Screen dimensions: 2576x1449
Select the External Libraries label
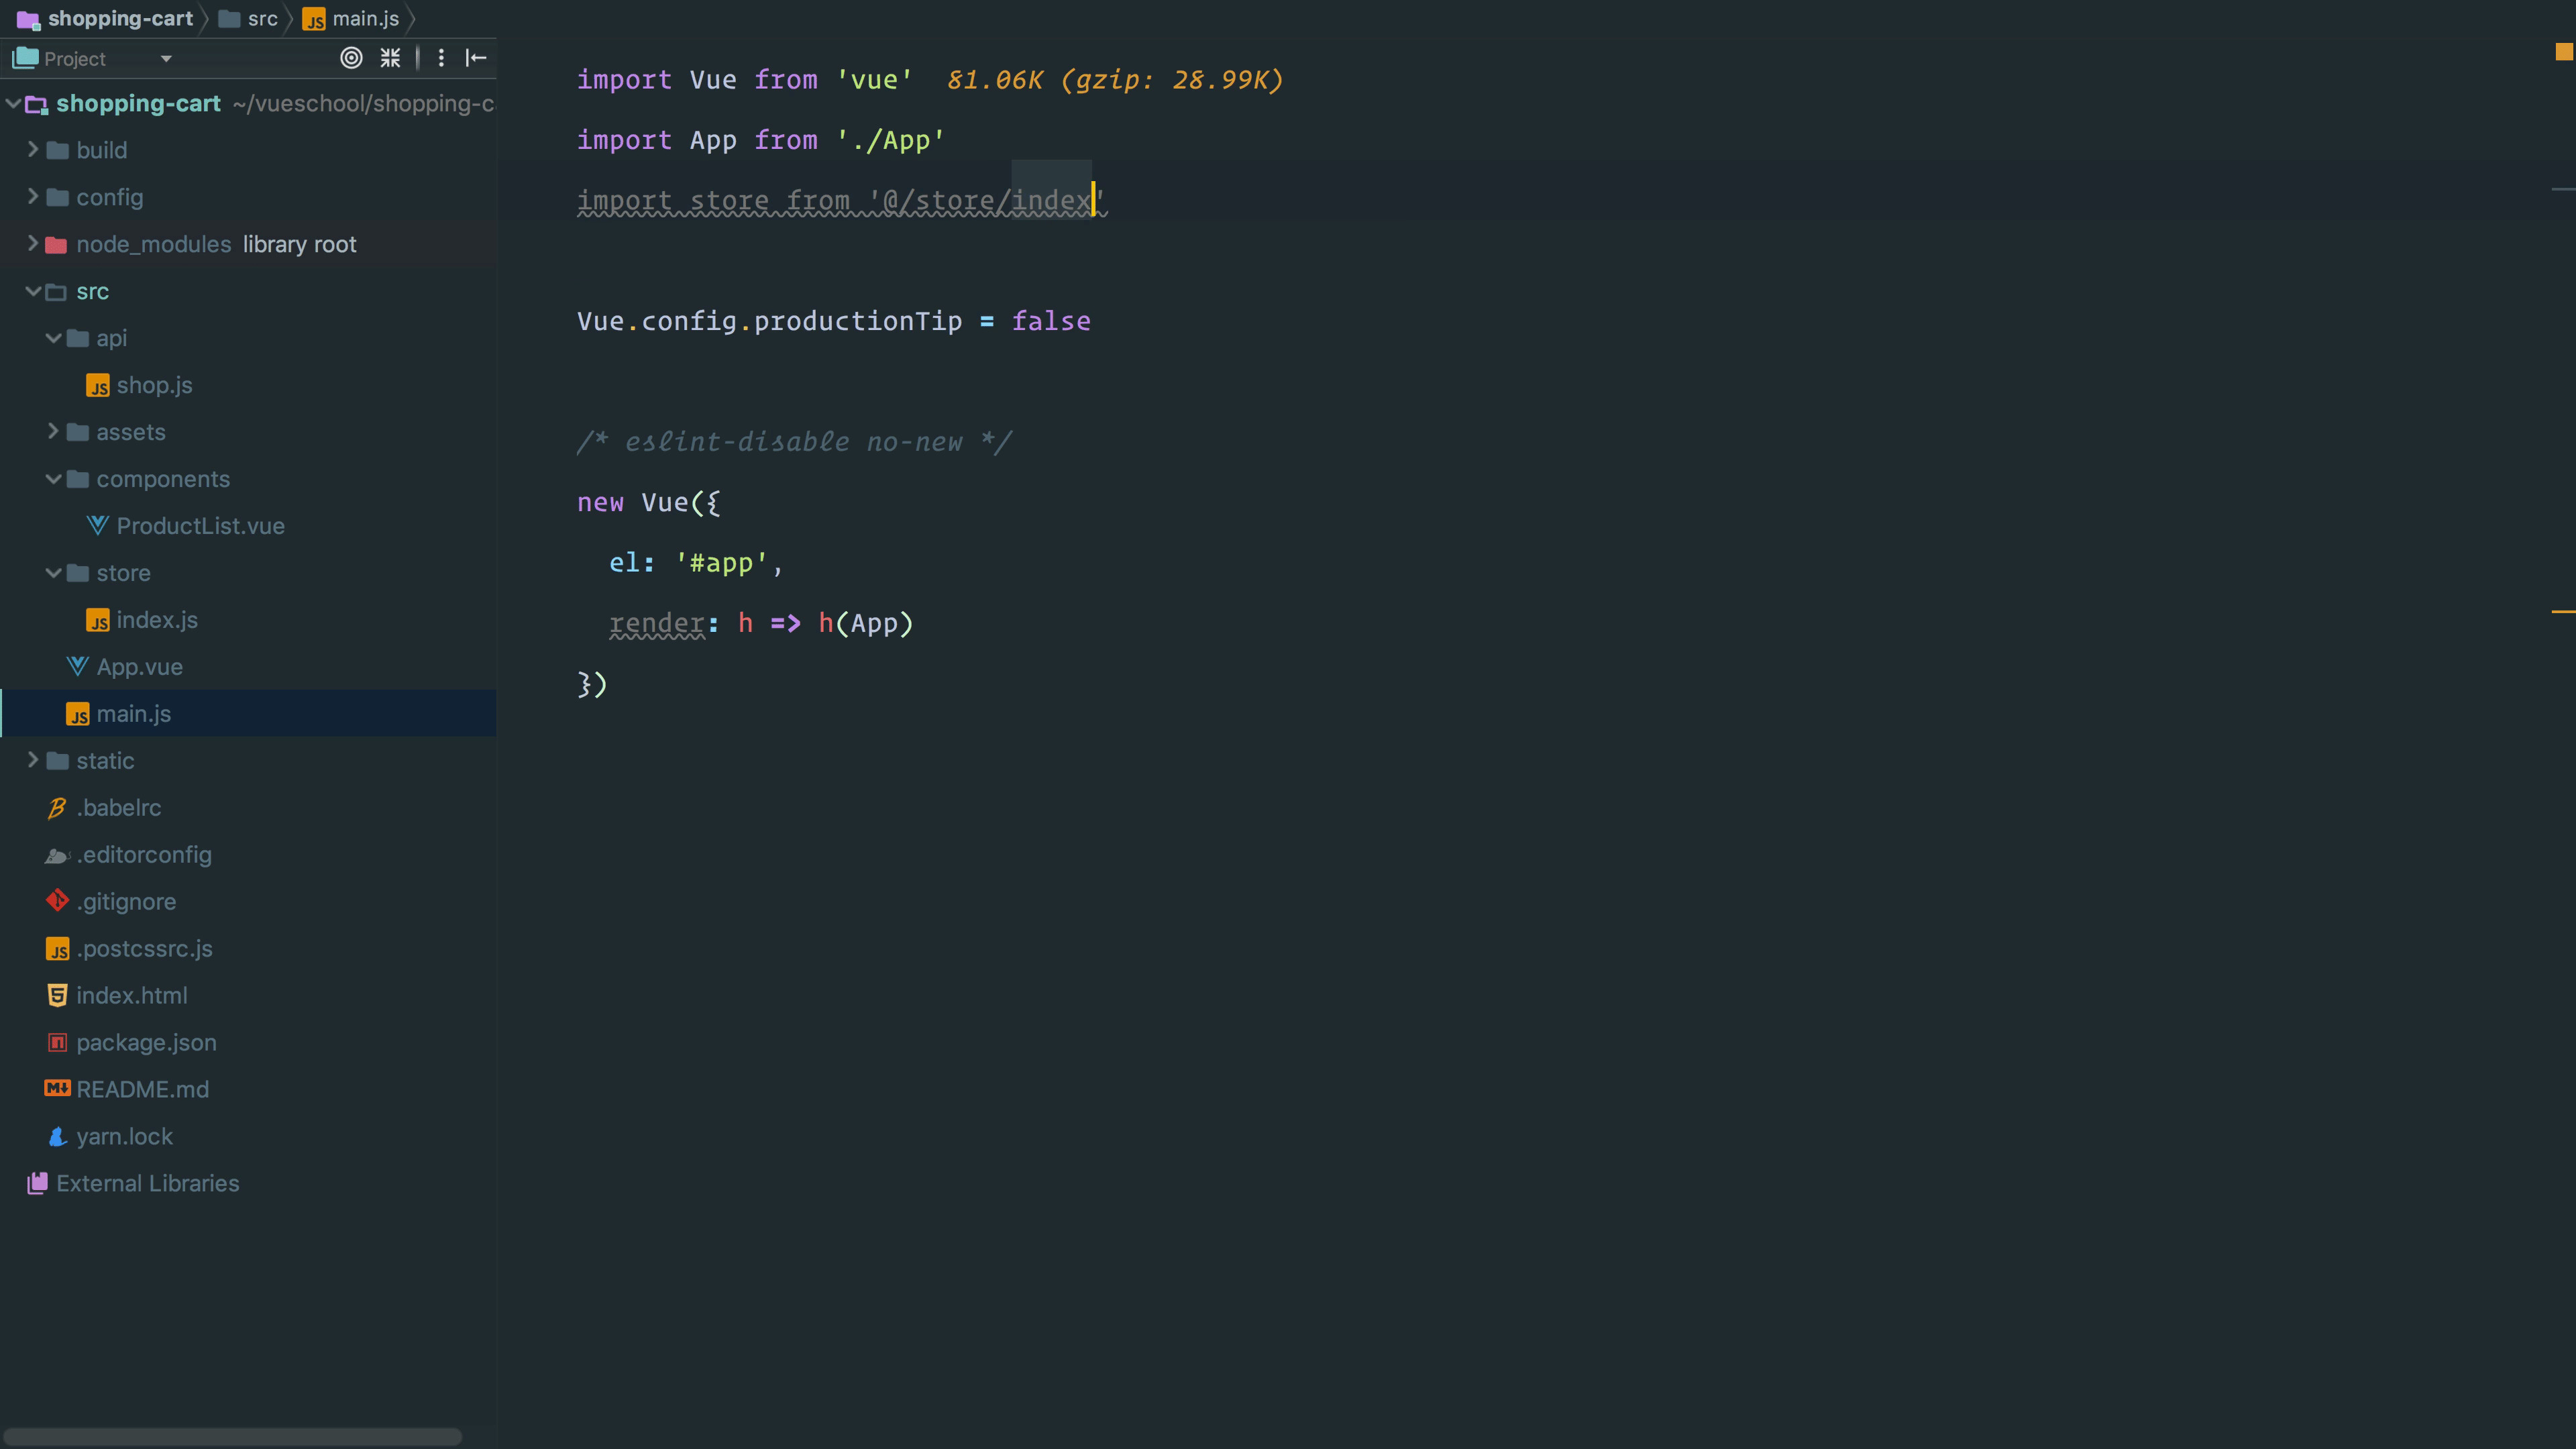tap(147, 1183)
